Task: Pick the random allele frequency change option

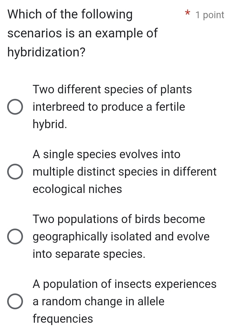Action: [x=15, y=302]
